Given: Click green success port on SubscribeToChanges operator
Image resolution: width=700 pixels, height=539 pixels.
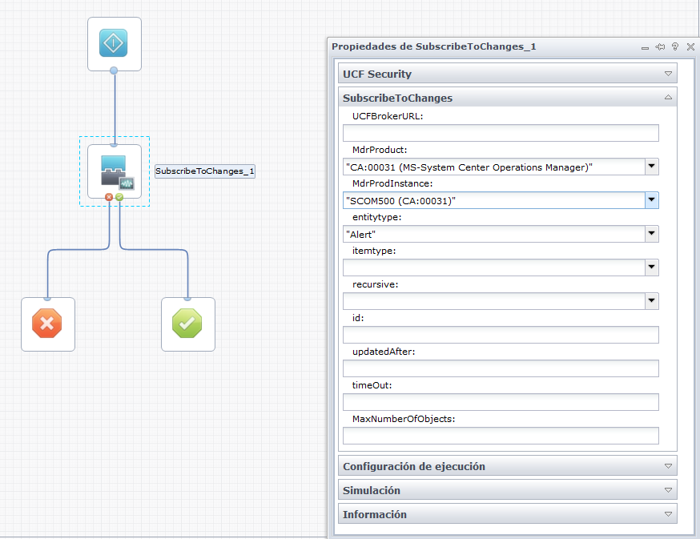Looking at the screenshot, I should [x=119, y=197].
